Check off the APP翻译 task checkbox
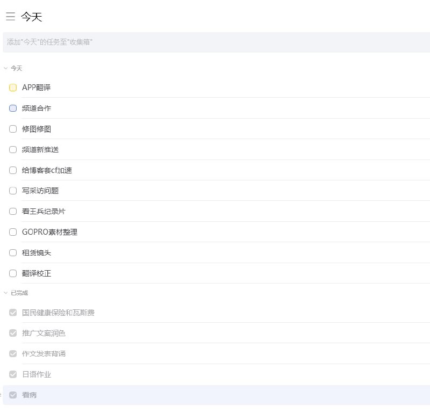 click(x=13, y=87)
